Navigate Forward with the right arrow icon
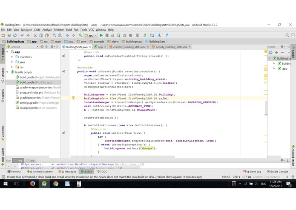Screen dimensions: 296x210 click(73, 35)
